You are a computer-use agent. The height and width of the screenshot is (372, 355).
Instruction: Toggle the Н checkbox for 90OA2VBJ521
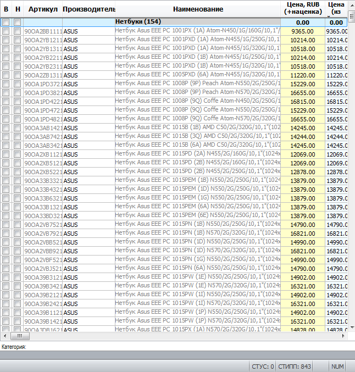pyautogui.click(x=17, y=269)
